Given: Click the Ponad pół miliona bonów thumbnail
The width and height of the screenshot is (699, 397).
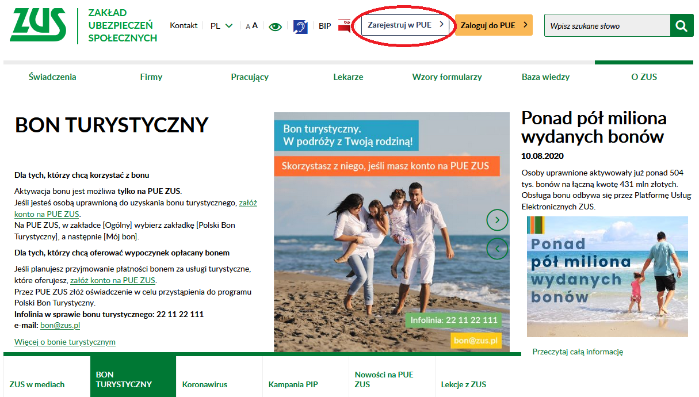Looking at the screenshot, I should coord(607,277).
